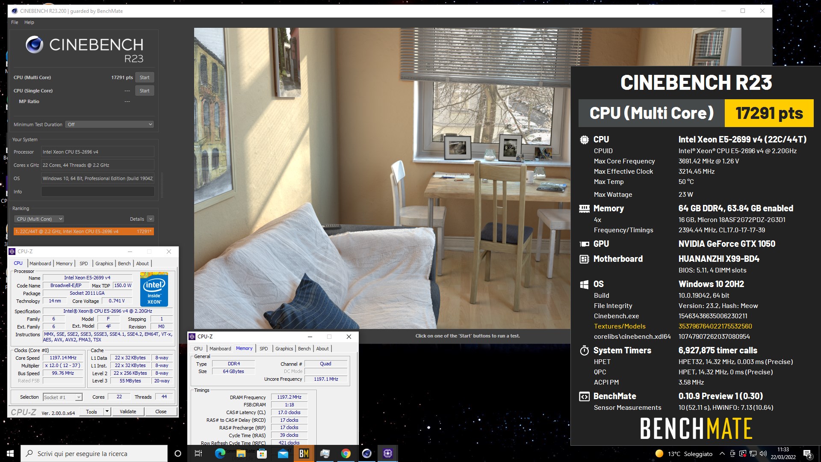The width and height of the screenshot is (821, 462).
Task: Click the BenchMate code icon in panel
Action: pos(584,397)
